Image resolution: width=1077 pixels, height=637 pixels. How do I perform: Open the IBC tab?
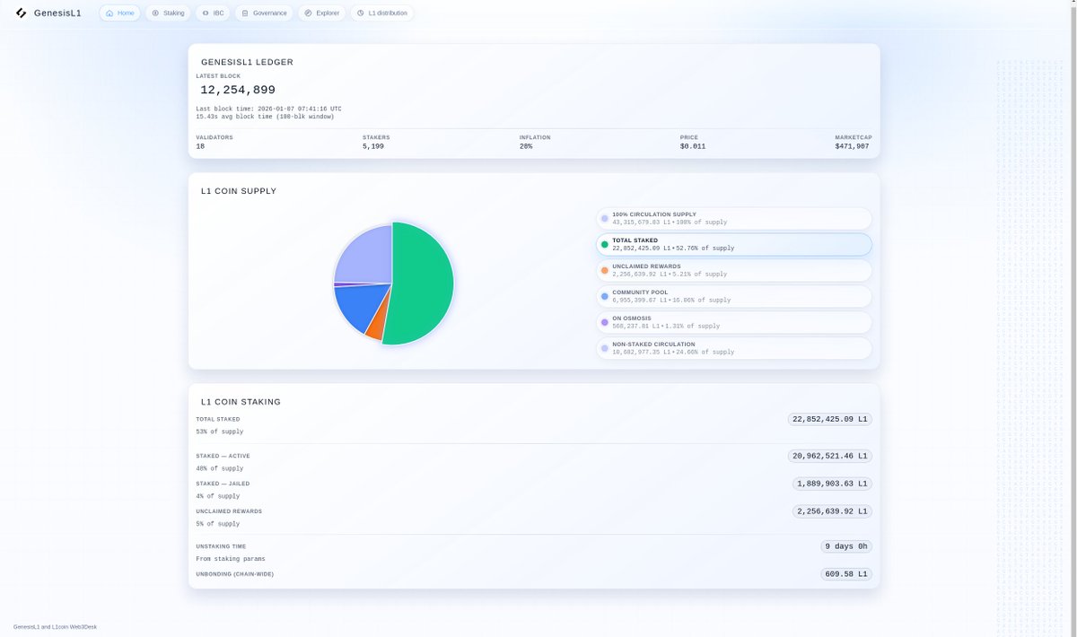tap(213, 13)
